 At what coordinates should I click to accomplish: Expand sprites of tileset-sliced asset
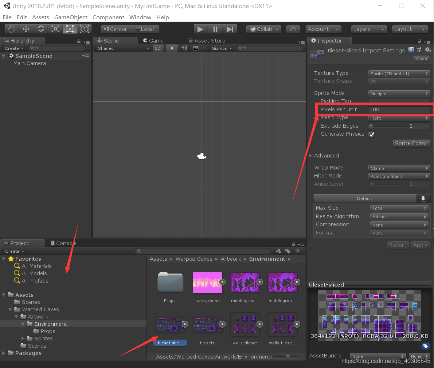[185, 324]
